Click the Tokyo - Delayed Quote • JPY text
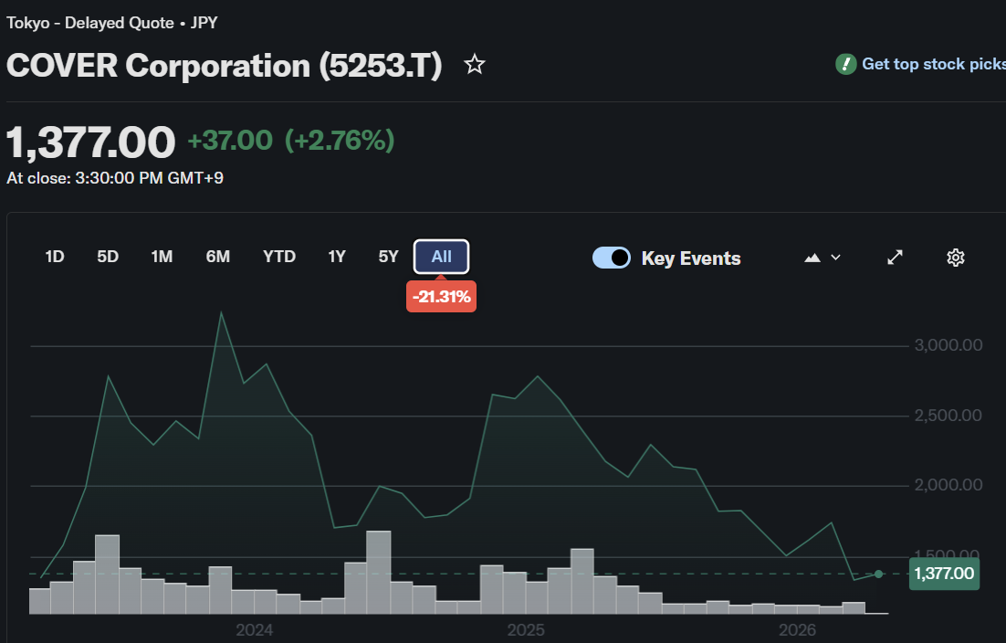This screenshot has height=643, width=1006. pyautogui.click(x=112, y=23)
